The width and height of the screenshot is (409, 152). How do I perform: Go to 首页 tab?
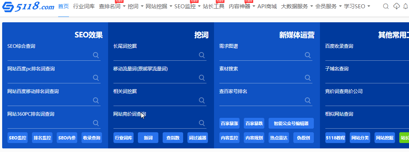pyautogui.click(x=64, y=6)
